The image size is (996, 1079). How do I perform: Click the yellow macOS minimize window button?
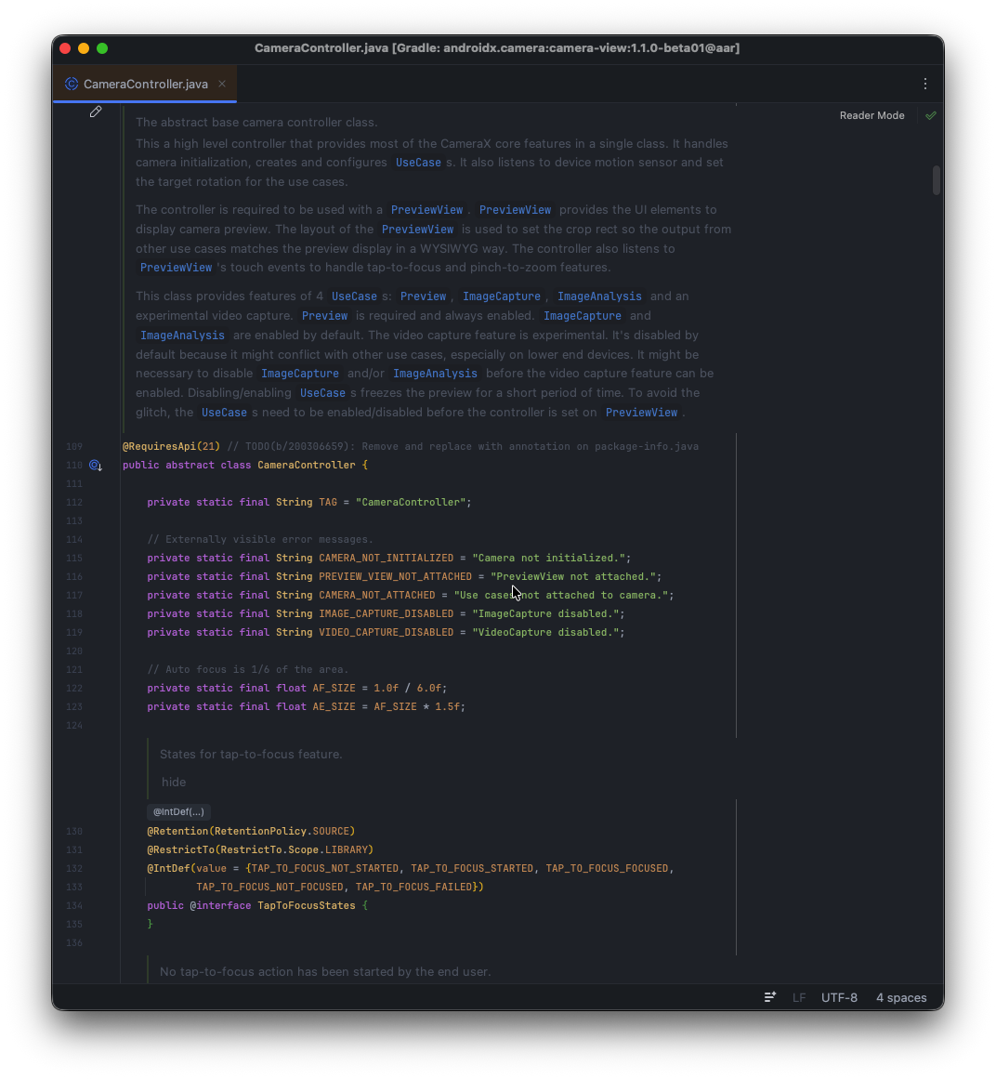point(84,48)
